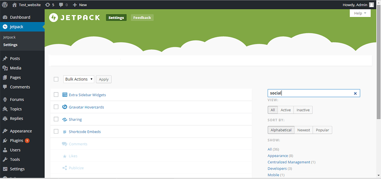
Task: Click the Replies icon in the sidebar
Action: (5, 118)
